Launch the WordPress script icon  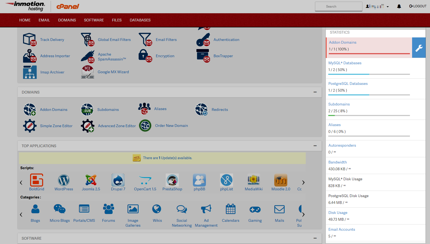tap(64, 180)
